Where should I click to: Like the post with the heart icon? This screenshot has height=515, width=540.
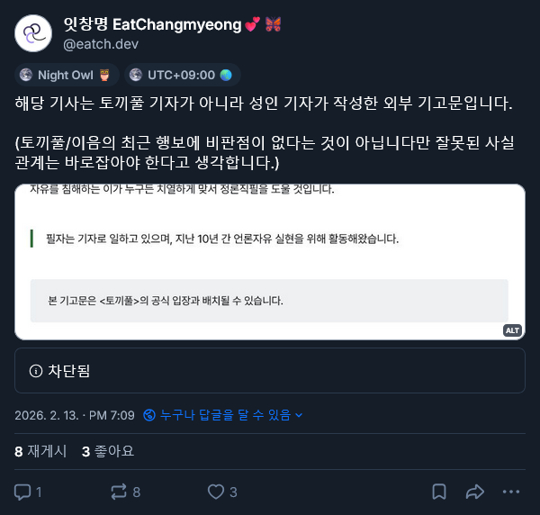[216, 492]
